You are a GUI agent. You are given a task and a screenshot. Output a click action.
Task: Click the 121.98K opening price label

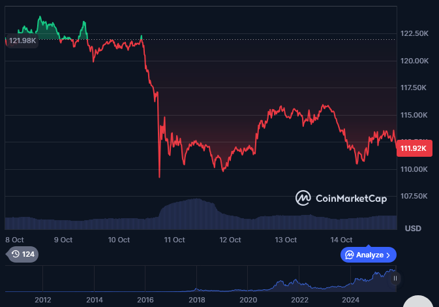coord(22,40)
